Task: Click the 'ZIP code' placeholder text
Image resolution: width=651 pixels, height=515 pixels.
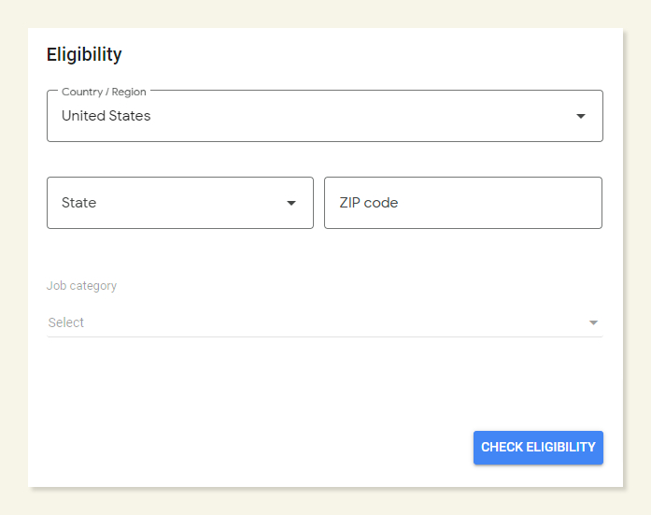Action: pyautogui.click(x=368, y=203)
